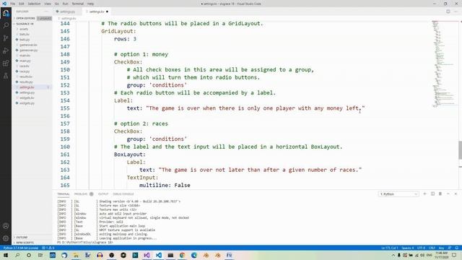Split the terminal panel
The width and height of the screenshot is (462, 260).
pyautogui.click(x=432, y=194)
